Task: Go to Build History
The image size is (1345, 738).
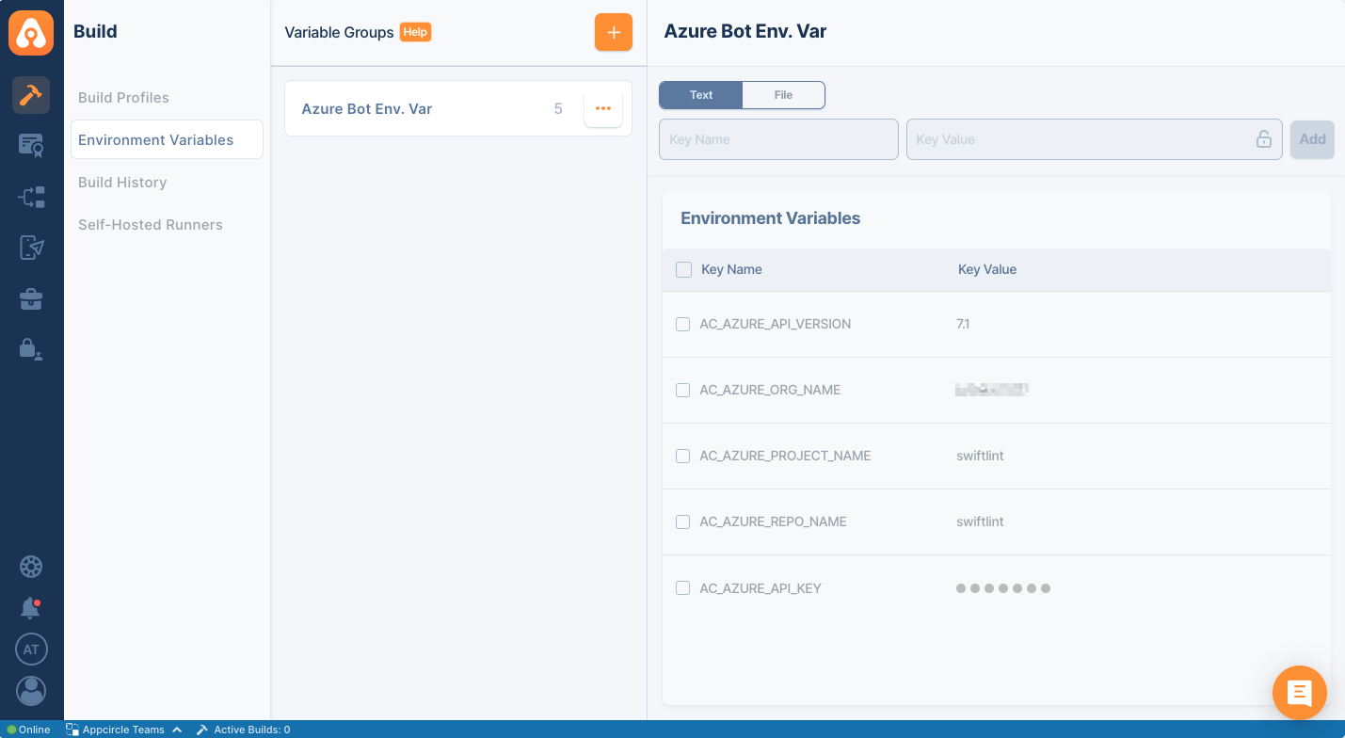Action: tap(122, 183)
